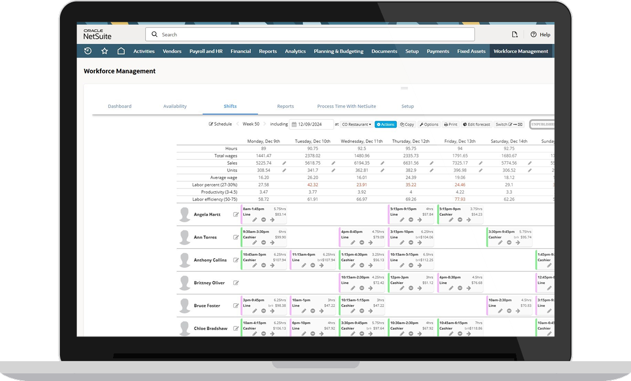This screenshot has width=631, height=381.
Task: Click the UNPUBLISHED status toggle
Action: pyautogui.click(x=543, y=124)
